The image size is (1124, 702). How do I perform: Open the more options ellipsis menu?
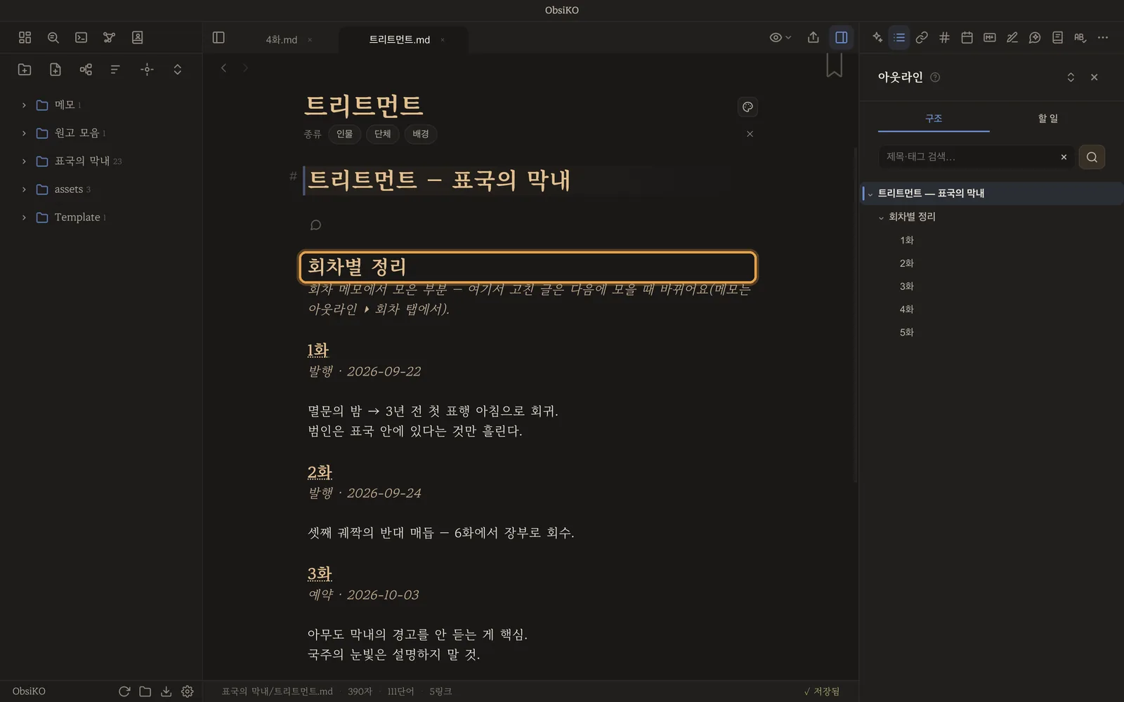click(x=1102, y=37)
